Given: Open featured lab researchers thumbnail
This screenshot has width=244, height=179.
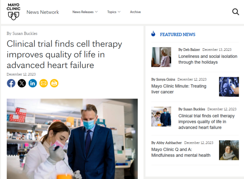Looking at the screenshot, I should pos(161,116).
